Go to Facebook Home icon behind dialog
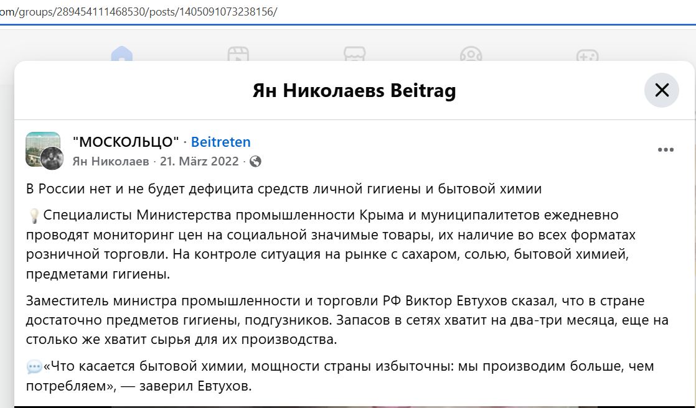 (122, 53)
